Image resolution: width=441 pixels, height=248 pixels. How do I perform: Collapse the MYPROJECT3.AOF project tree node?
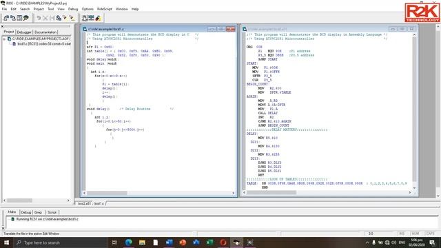tap(4, 39)
